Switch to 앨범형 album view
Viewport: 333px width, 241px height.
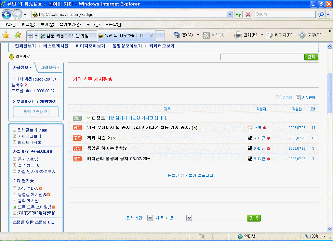284,97
